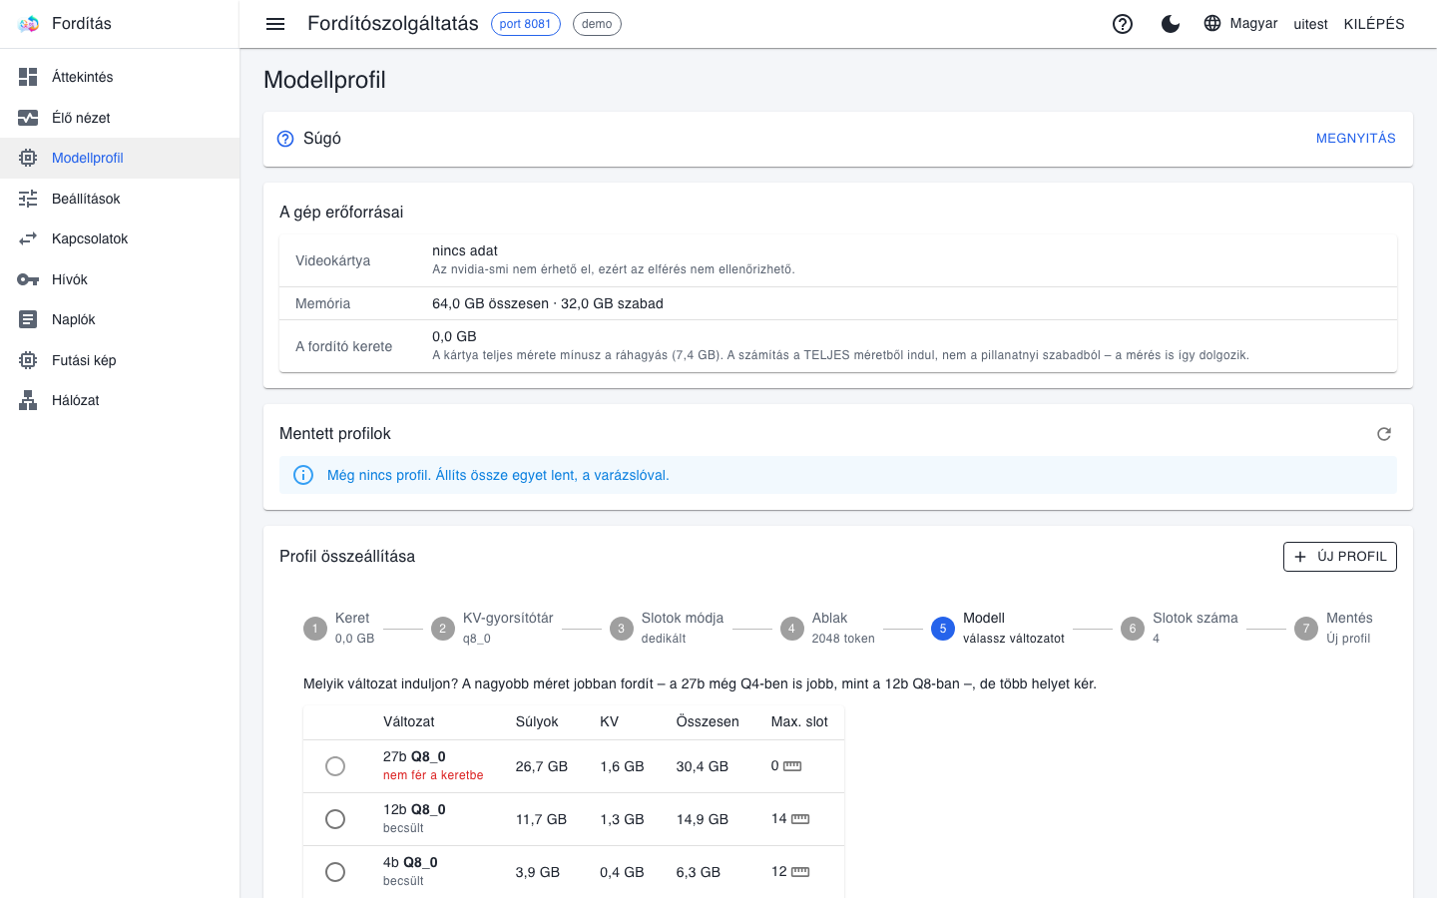1437x898 pixels.
Task: Refresh the saved profiles list
Action: [1384, 434]
